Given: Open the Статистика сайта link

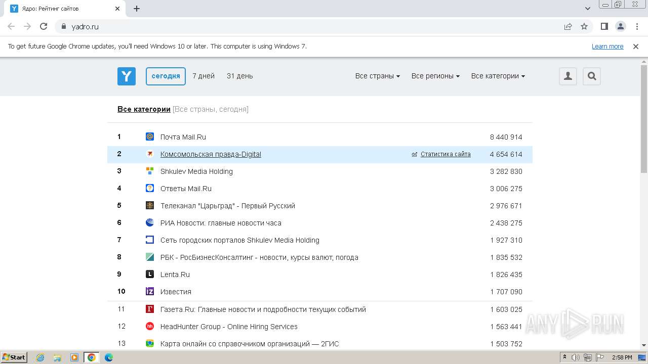Looking at the screenshot, I should 445,154.
